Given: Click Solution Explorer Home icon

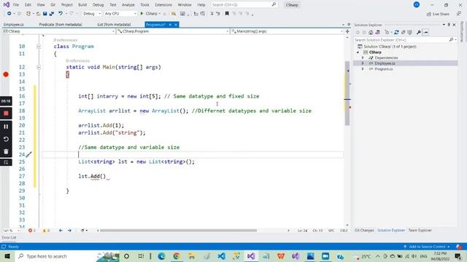Looking at the screenshot, I should pos(371,32).
